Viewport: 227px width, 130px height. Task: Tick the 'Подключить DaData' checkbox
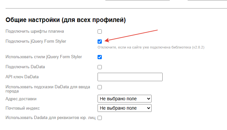[100, 67]
